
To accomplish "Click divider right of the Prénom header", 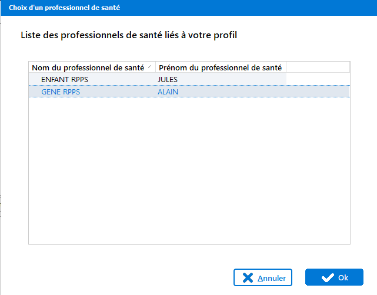I will (x=286, y=67).
